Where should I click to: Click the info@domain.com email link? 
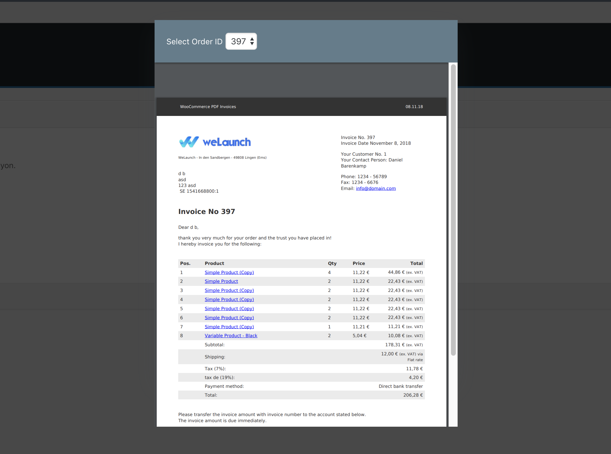tap(376, 188)
